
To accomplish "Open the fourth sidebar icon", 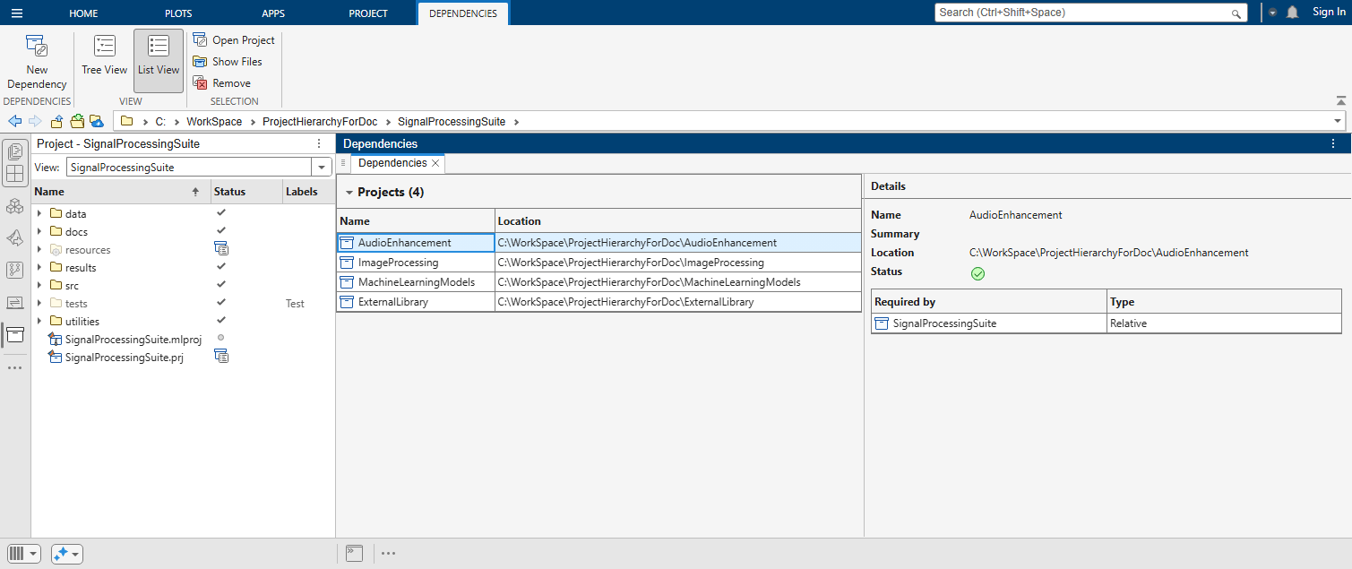I will pyautogui.click(x=15, y=238).
